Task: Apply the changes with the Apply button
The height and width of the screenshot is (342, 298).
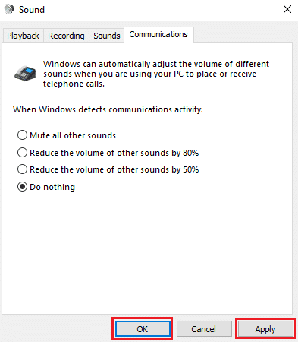Action: [265, 329]
